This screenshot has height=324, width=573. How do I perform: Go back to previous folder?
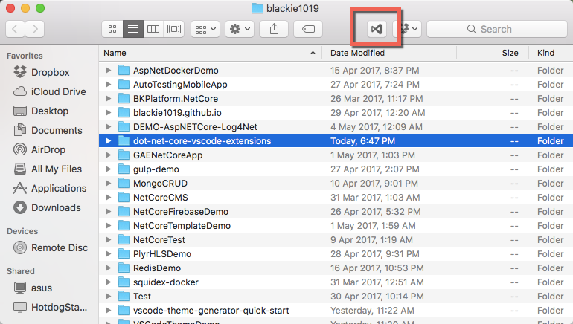click(16, 29)
